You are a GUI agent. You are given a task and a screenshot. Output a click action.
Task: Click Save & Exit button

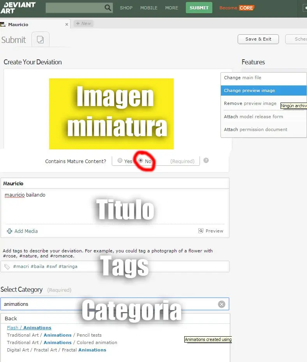(258, 39)
